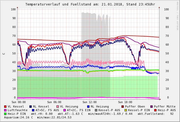Click the Aquarium temperature reading text
The width and height of the screenshot is (180, 122).
(19, 117)
